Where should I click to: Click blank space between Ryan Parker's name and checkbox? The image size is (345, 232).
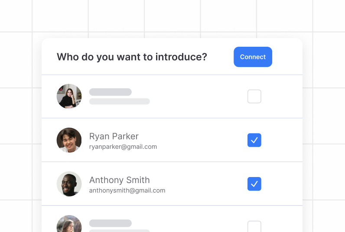[x=199, y=140]
